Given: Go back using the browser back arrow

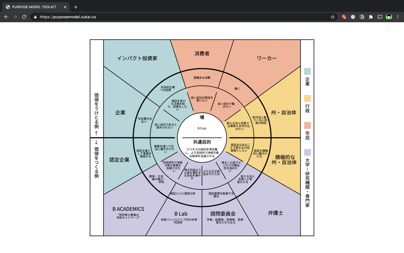Looking at the screenshot, I should [6, 17].
